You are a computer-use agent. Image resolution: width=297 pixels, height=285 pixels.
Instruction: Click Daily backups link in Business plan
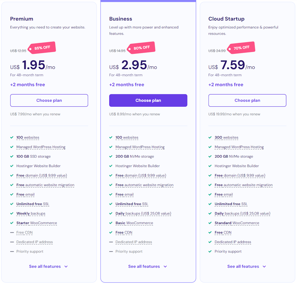(x=128, y=214)
